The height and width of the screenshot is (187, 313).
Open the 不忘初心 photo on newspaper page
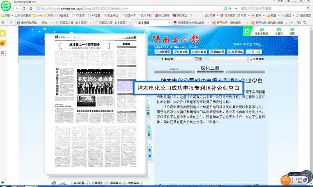point(95,81)
